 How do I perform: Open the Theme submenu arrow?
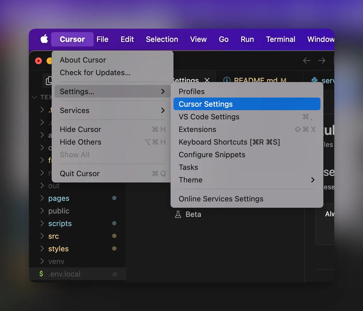(x=313, y=180)
